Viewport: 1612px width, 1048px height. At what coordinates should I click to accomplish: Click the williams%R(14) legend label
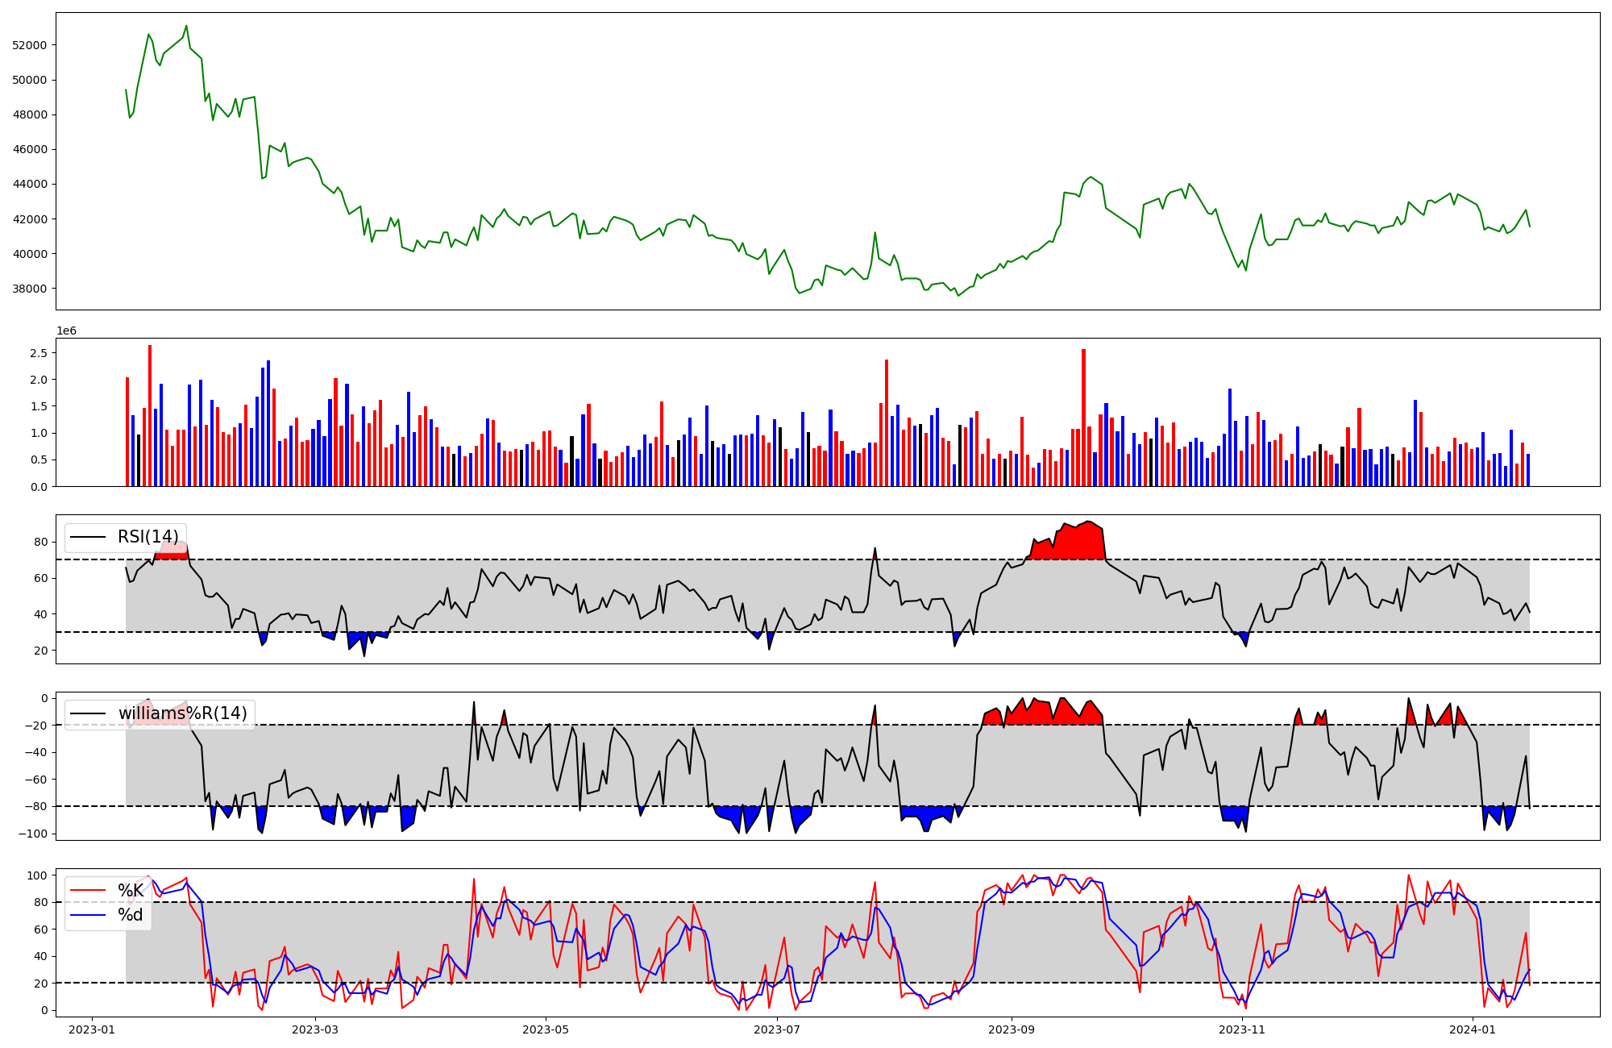[182, 713]
